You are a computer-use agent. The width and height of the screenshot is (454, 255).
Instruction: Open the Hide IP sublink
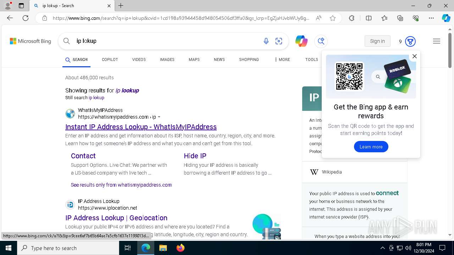tap(195, 156)
